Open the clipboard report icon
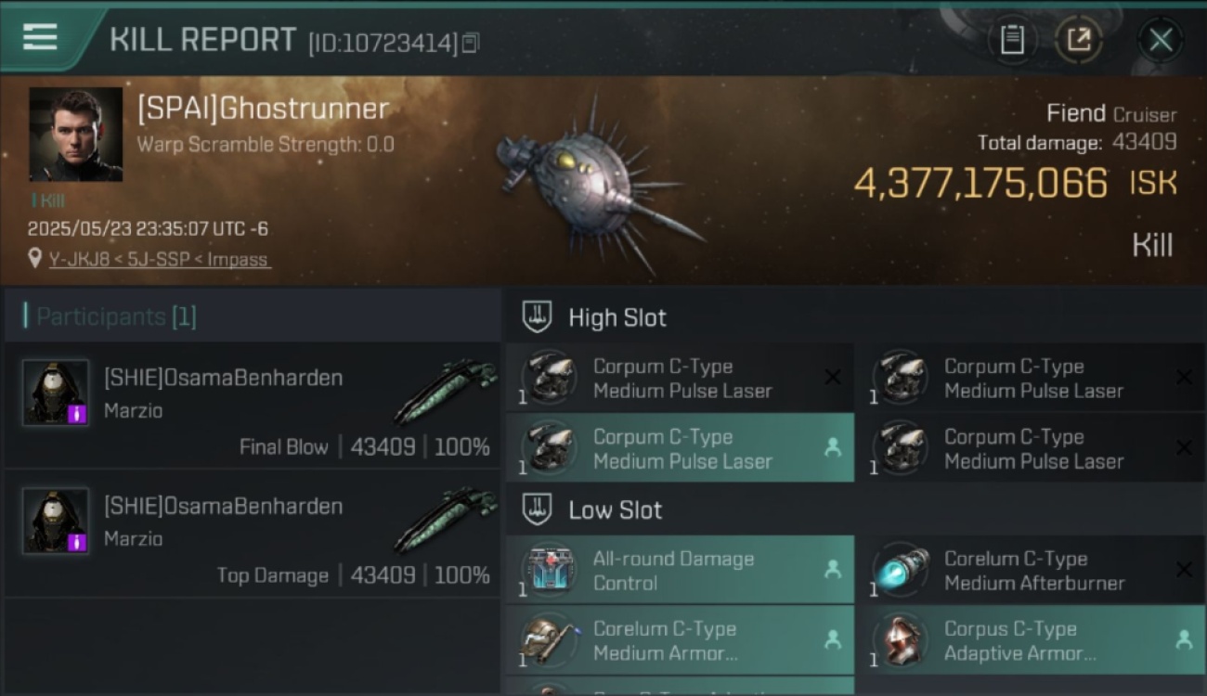The height and width of the screenshot is (696, 1207). click(x=1012, y=40)
